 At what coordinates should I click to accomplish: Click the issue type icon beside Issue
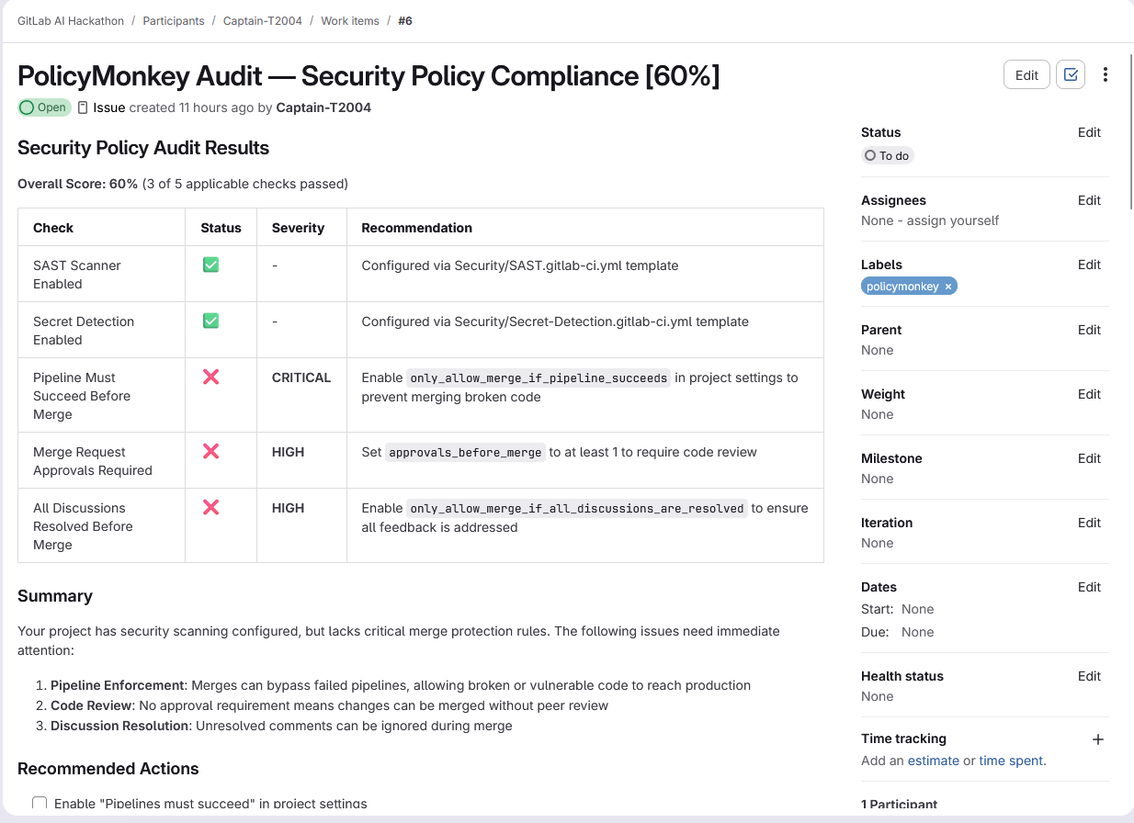83,107
